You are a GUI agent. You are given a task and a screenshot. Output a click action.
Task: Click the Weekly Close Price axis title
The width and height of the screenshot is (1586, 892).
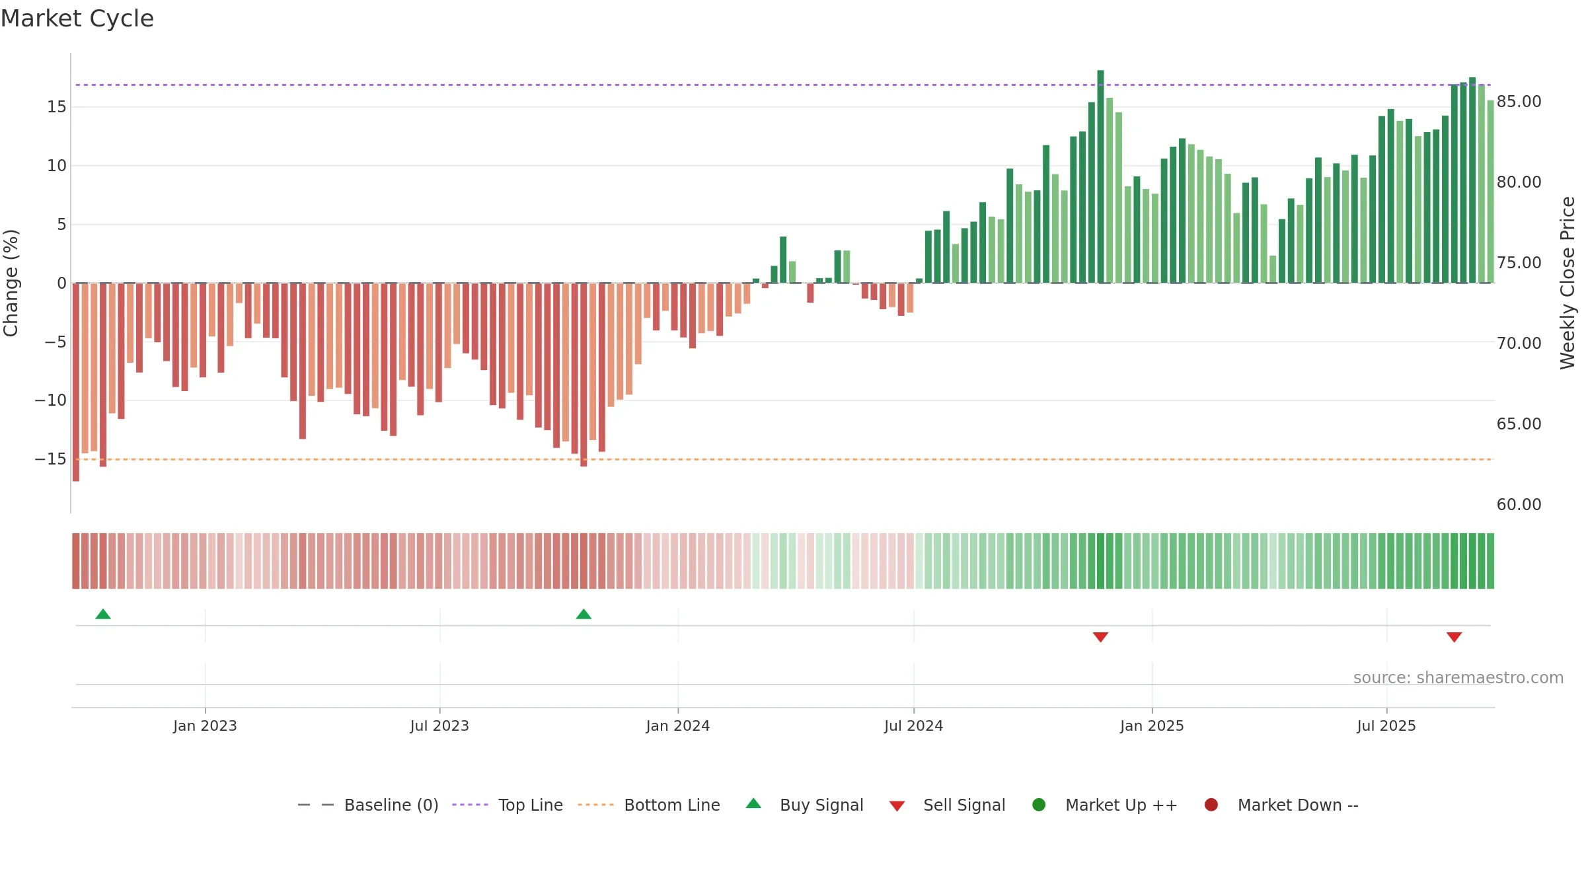coord(1567,283)
